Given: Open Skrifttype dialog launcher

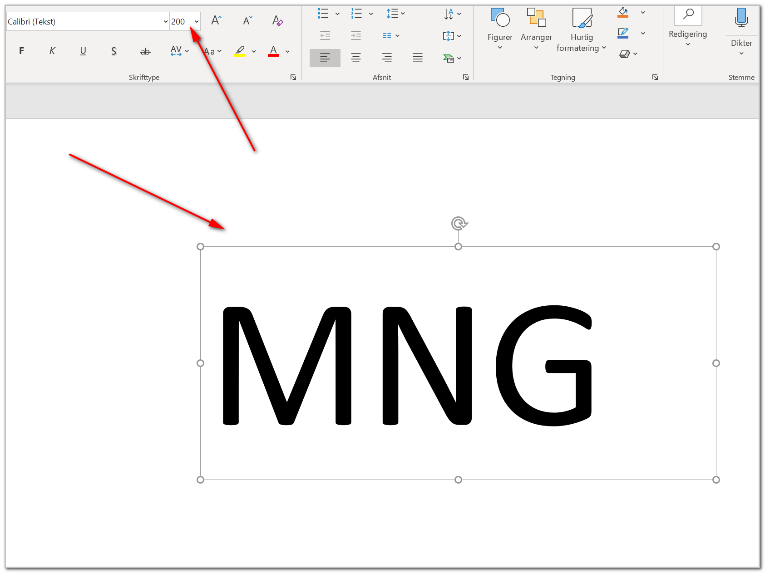Looking at the screenshot, I should [x=293, y=77].
